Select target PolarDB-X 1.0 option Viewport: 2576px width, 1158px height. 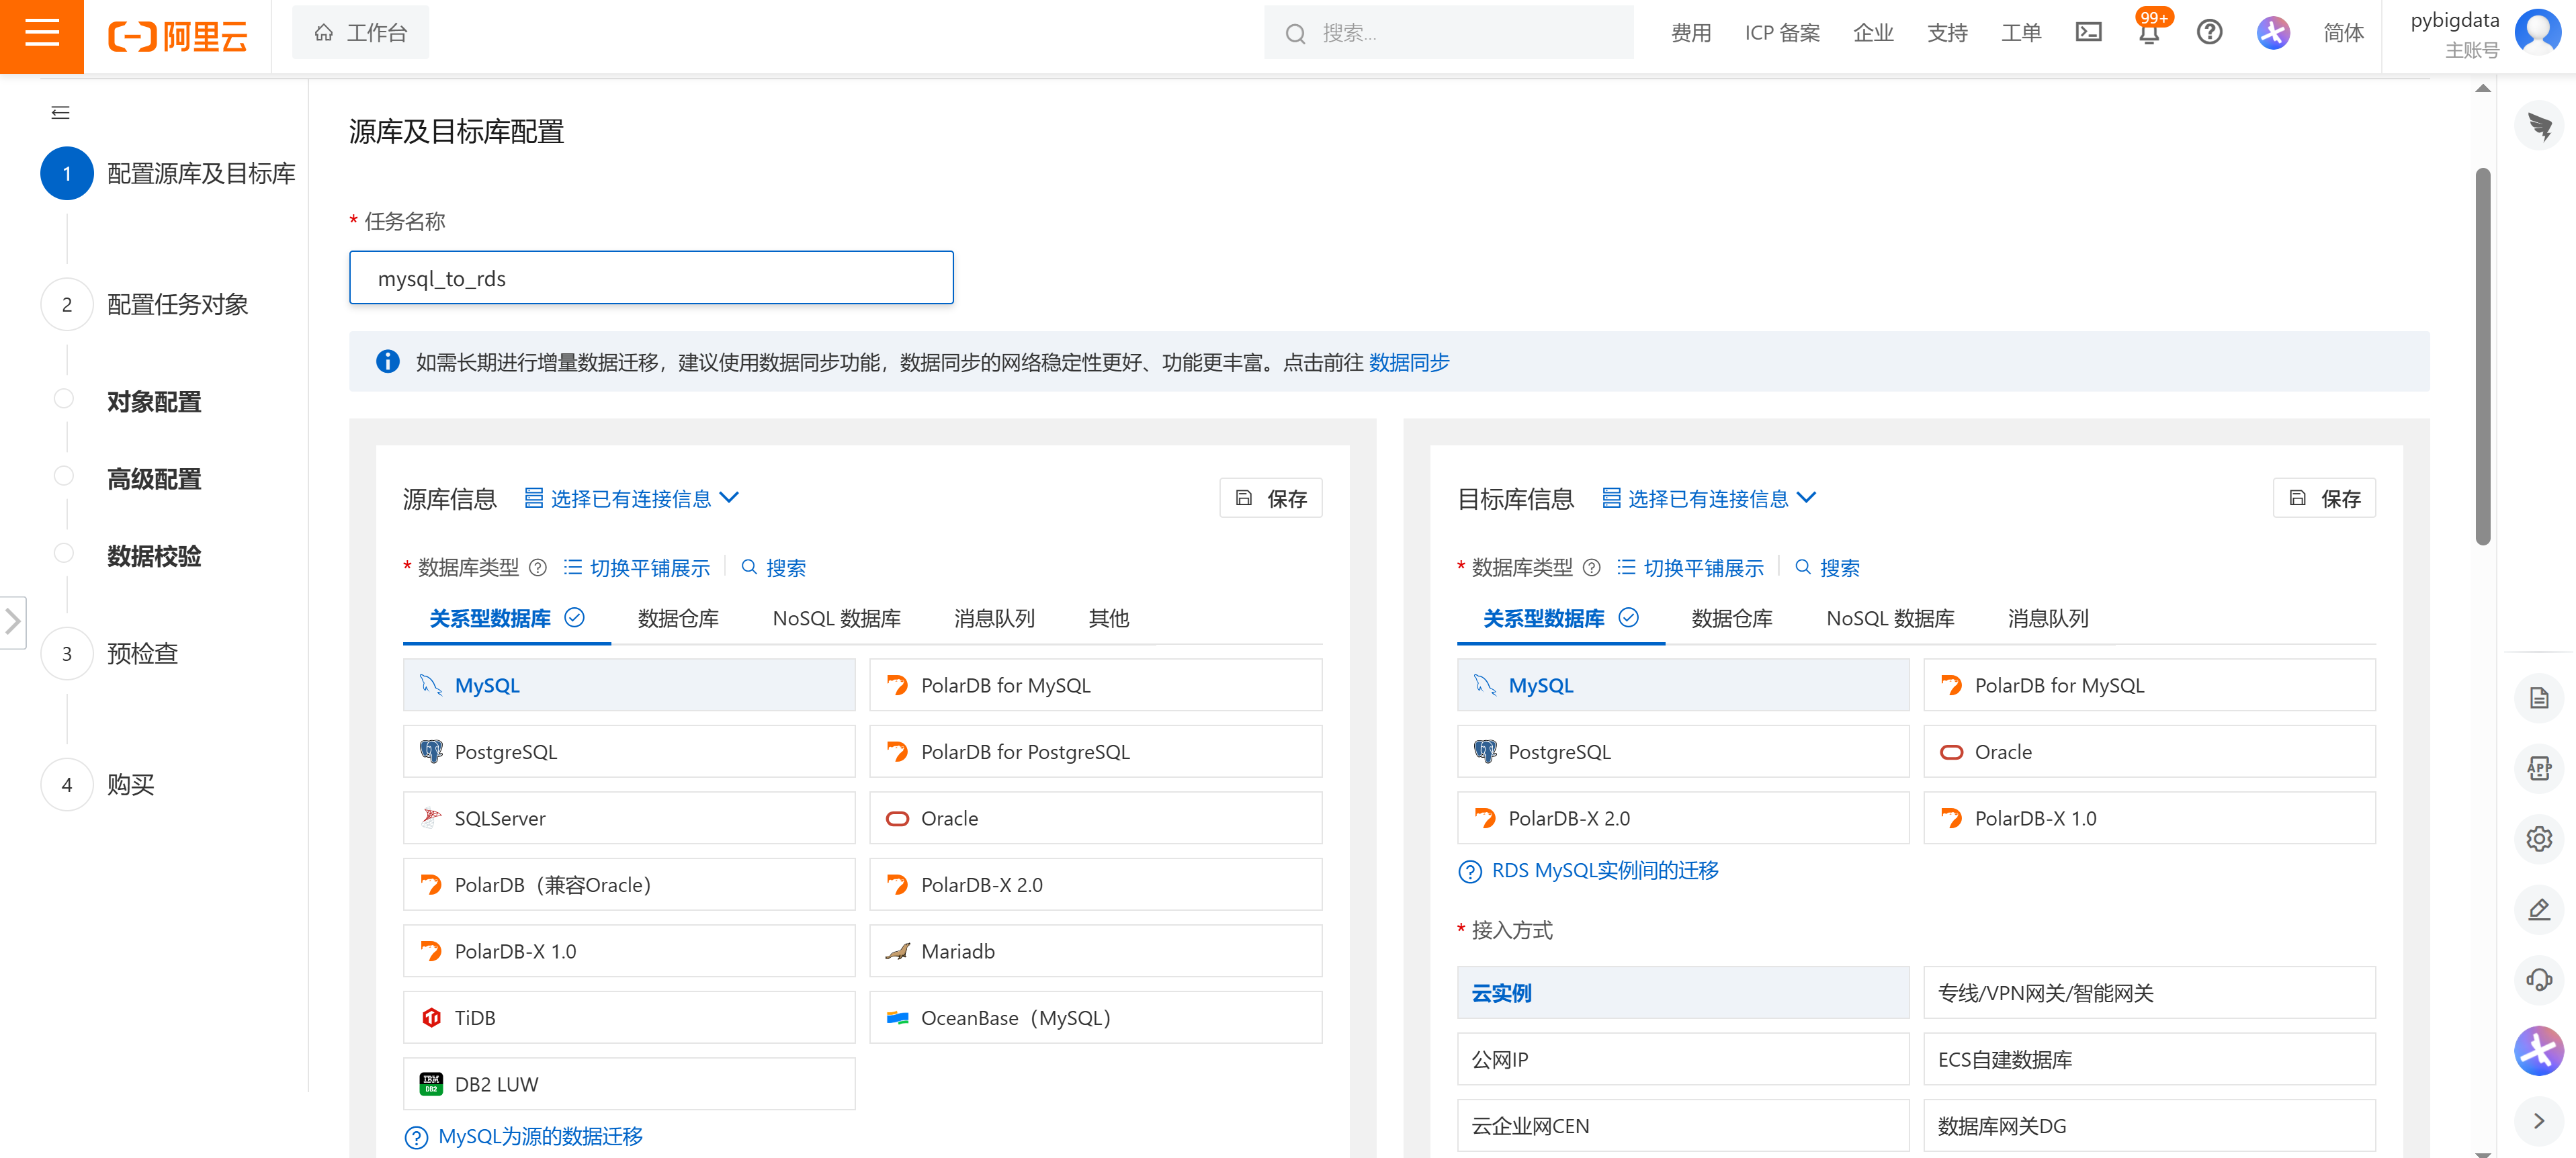(x=2150, y=818)
